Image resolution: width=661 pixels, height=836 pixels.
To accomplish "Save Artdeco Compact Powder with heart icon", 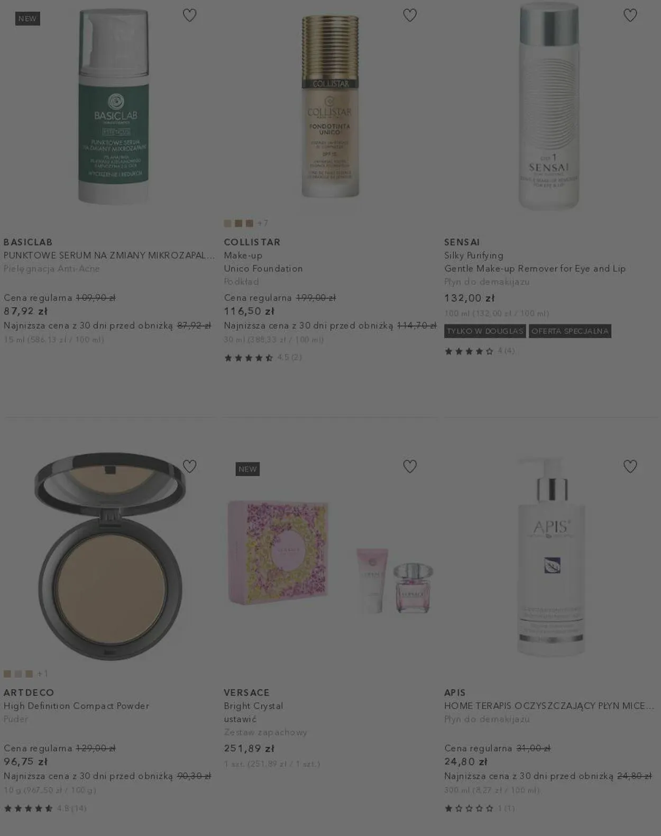I will [189, 466].
